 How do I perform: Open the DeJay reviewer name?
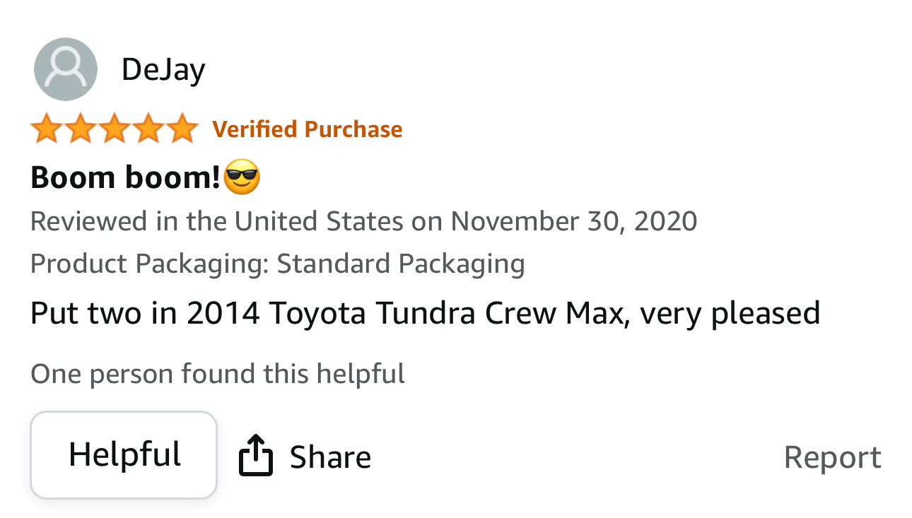(x=163, y=69)
